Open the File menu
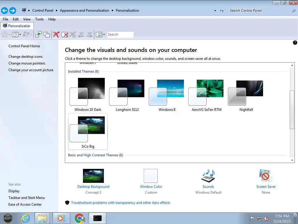 point(6,19)
